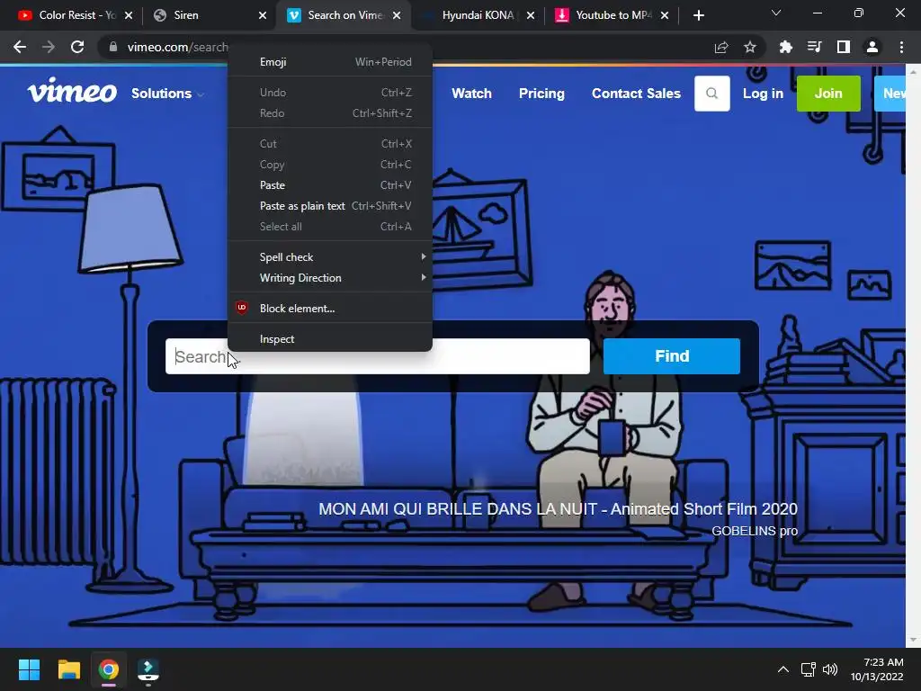Open the media control toolbar icon
Image resolution: width=921 pixels, height=691 pixels.
point(814,47)
